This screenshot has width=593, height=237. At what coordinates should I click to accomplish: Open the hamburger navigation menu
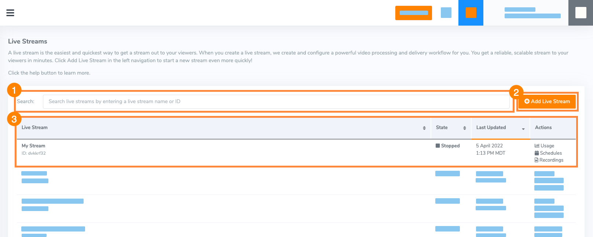(x=10, y=13)
